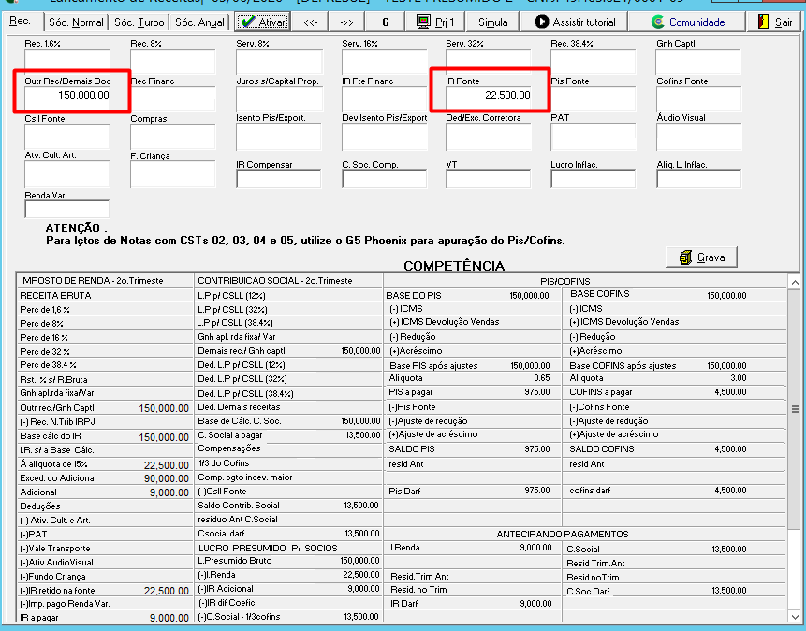Screen dimensions: 806x631
Task: Go to previous month with <<- button
Action: [311, 22]
